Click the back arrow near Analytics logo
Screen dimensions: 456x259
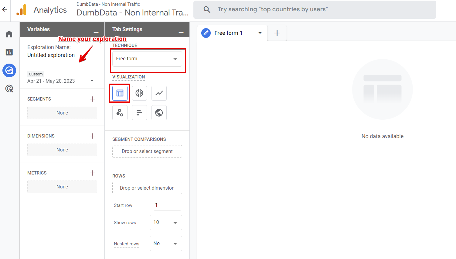pyautogui.click(x=5, y=9)
